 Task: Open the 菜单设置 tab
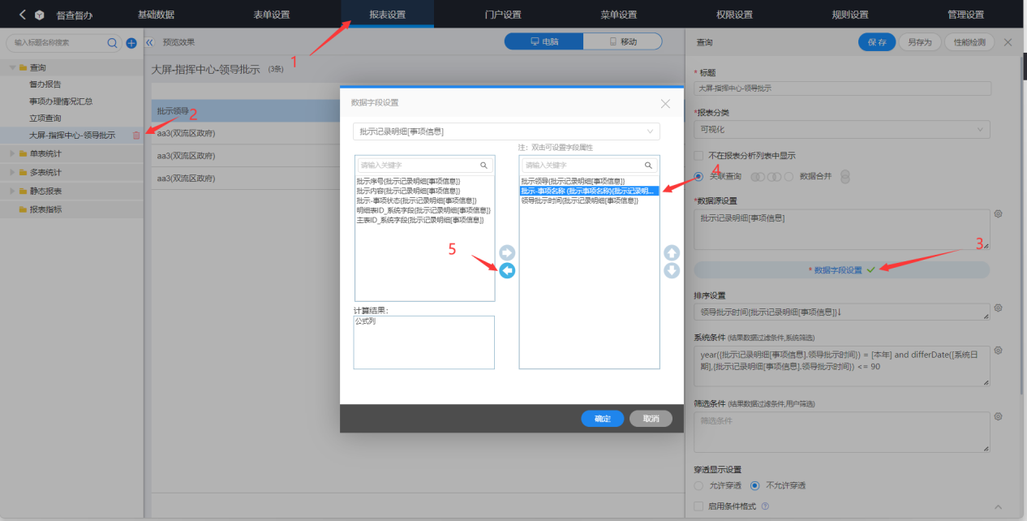point(619,15)
